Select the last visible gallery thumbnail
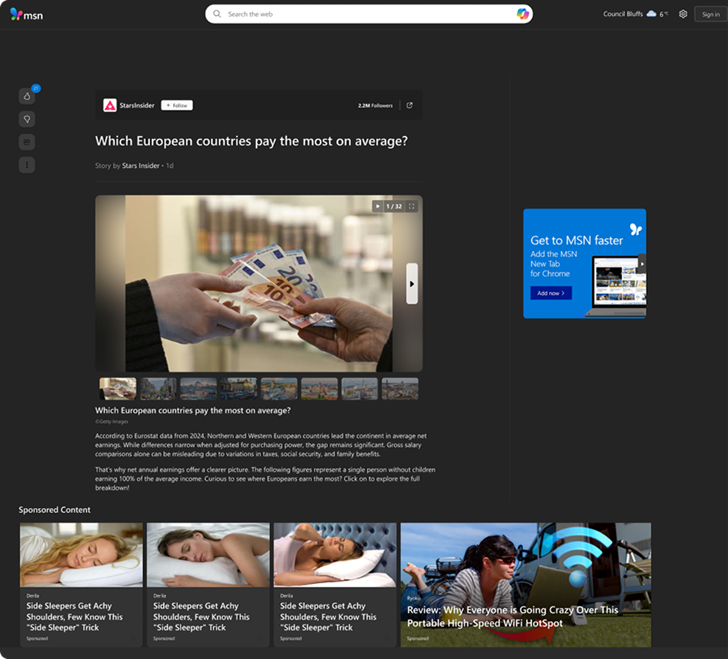The image size is (728, 659). pos(399,389)
